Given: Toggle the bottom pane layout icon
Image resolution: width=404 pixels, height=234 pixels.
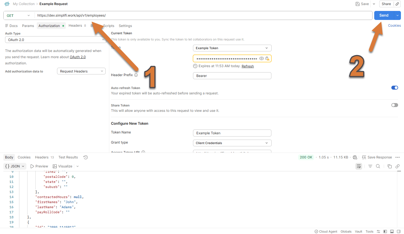Looking at the screenshot, I should (x=392, y=231).
